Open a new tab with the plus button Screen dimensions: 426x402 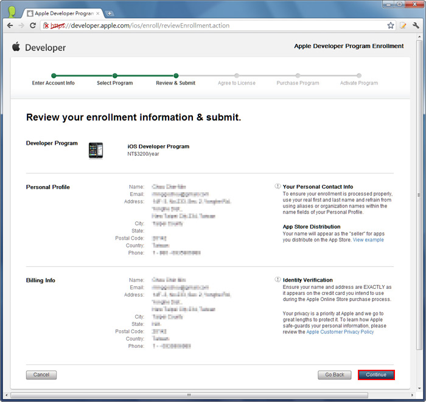pos(109,13)
